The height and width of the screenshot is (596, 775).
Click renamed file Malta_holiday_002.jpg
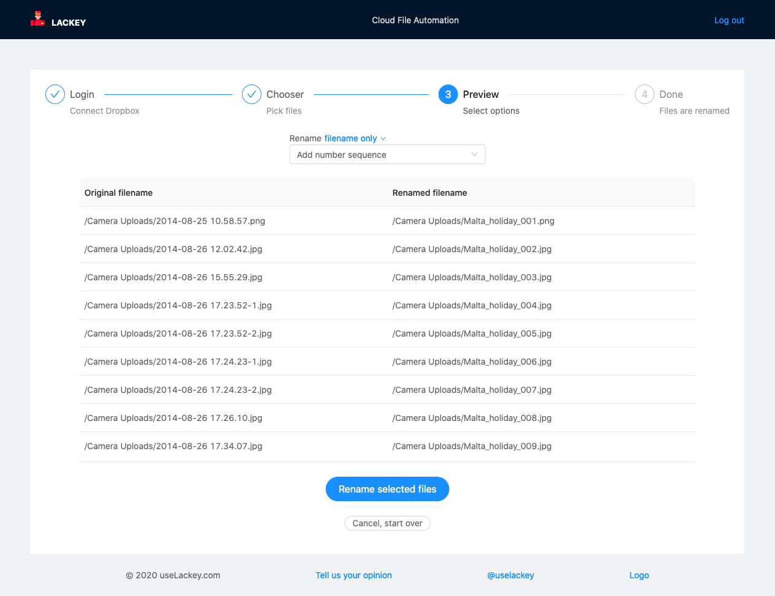[472, 249]
